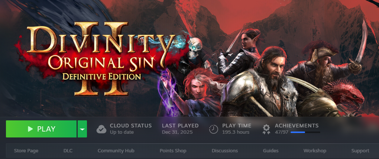This screenshot has height=159, width=379.
Task: Click the CLOUD STATUS label text
Action: 131,126
